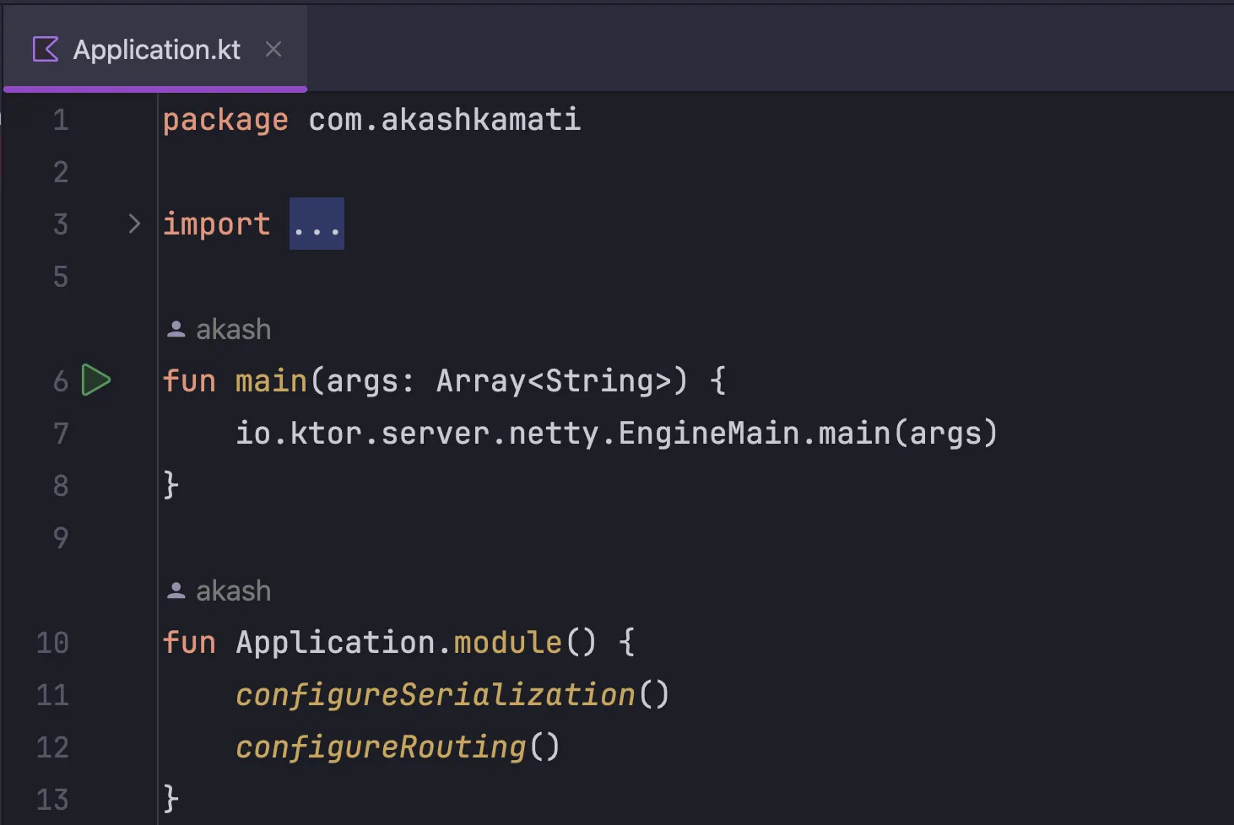Viewport: 1234px width, 825px height.
Task: Select the Application.kt editor tab
Action: pos(156,50)
